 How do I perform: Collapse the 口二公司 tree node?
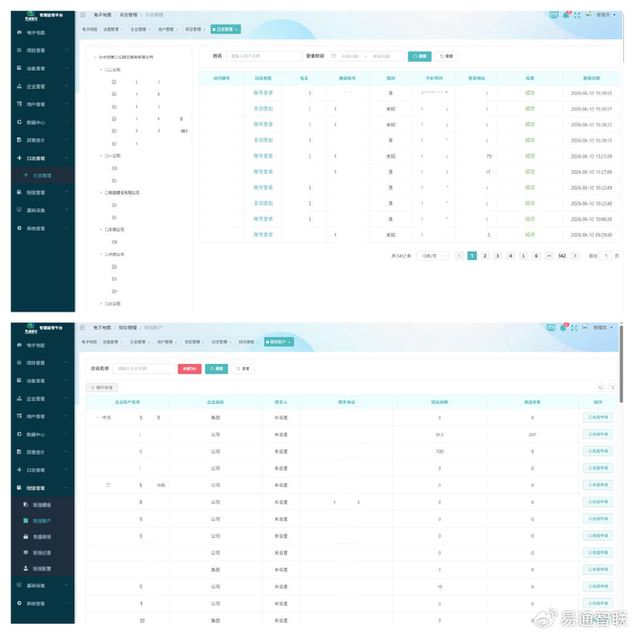click(101, 70)
